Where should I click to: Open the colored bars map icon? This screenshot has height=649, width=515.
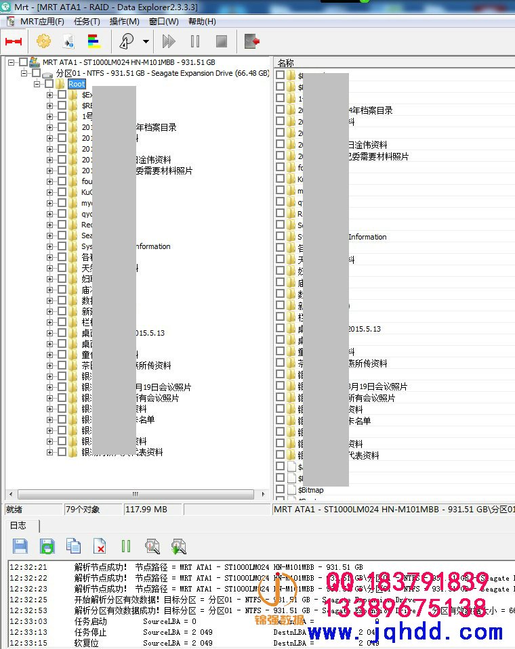94,41
